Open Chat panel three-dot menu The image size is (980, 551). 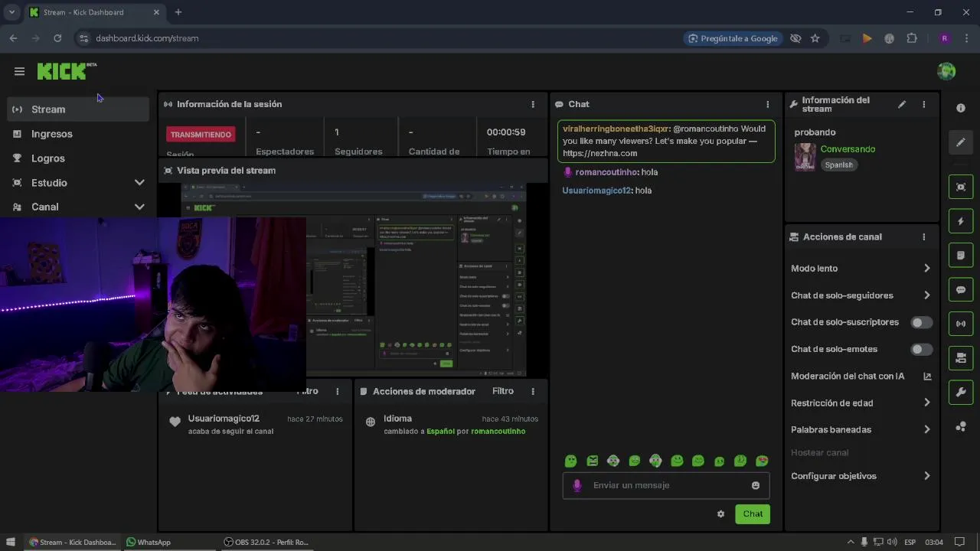point(767,104)
